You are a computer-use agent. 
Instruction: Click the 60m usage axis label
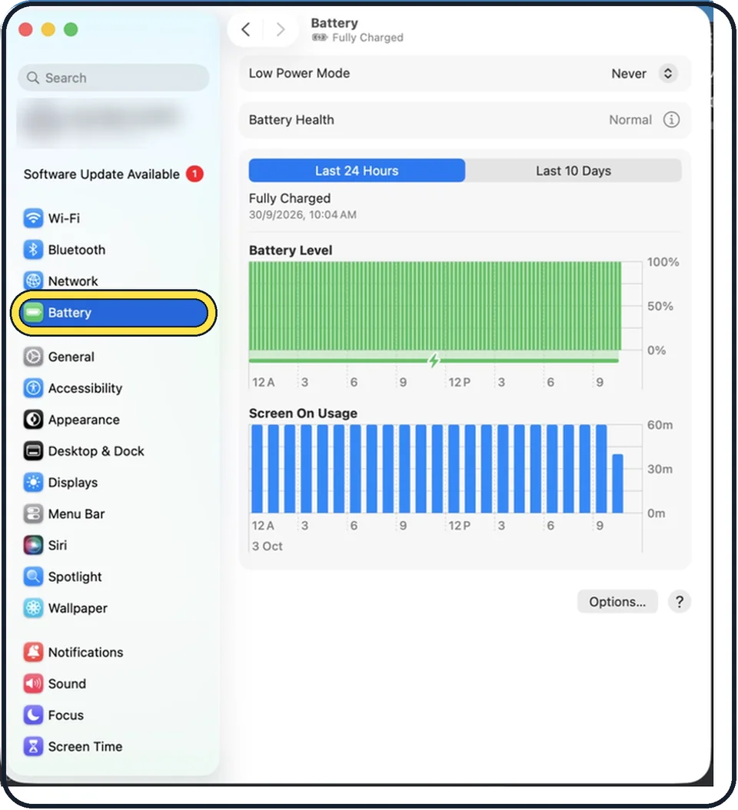[x=660, y=425]
